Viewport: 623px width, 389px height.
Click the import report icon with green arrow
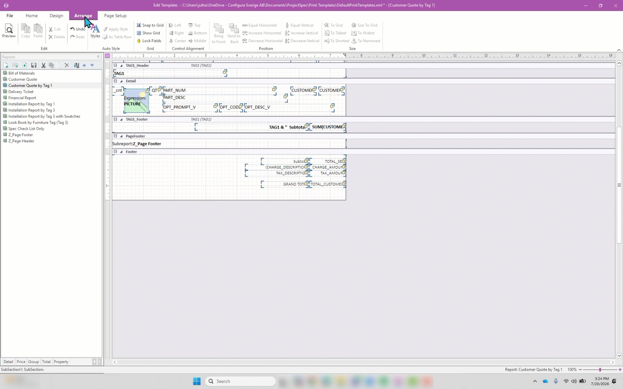[x=25, y=65]
